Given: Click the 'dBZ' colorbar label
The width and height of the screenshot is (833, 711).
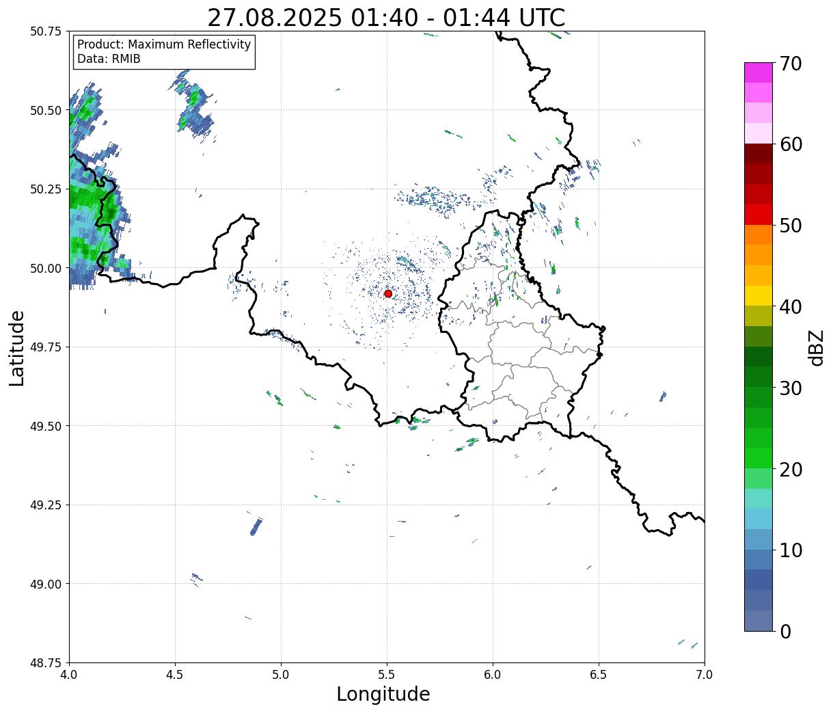Looking at the screenshot, I should click(x=816, y=347).
